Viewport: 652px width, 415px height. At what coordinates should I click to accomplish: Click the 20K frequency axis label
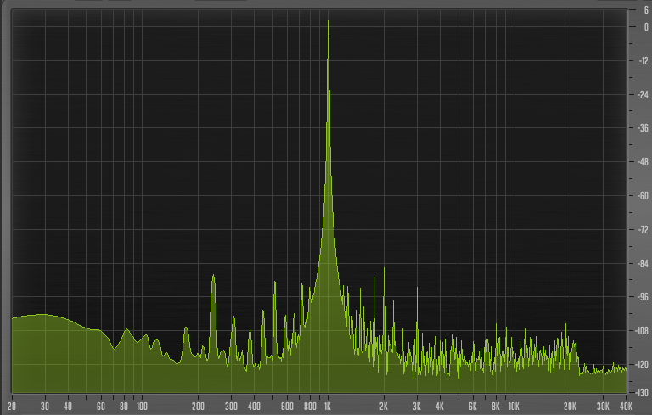click(x=570, y=407)
